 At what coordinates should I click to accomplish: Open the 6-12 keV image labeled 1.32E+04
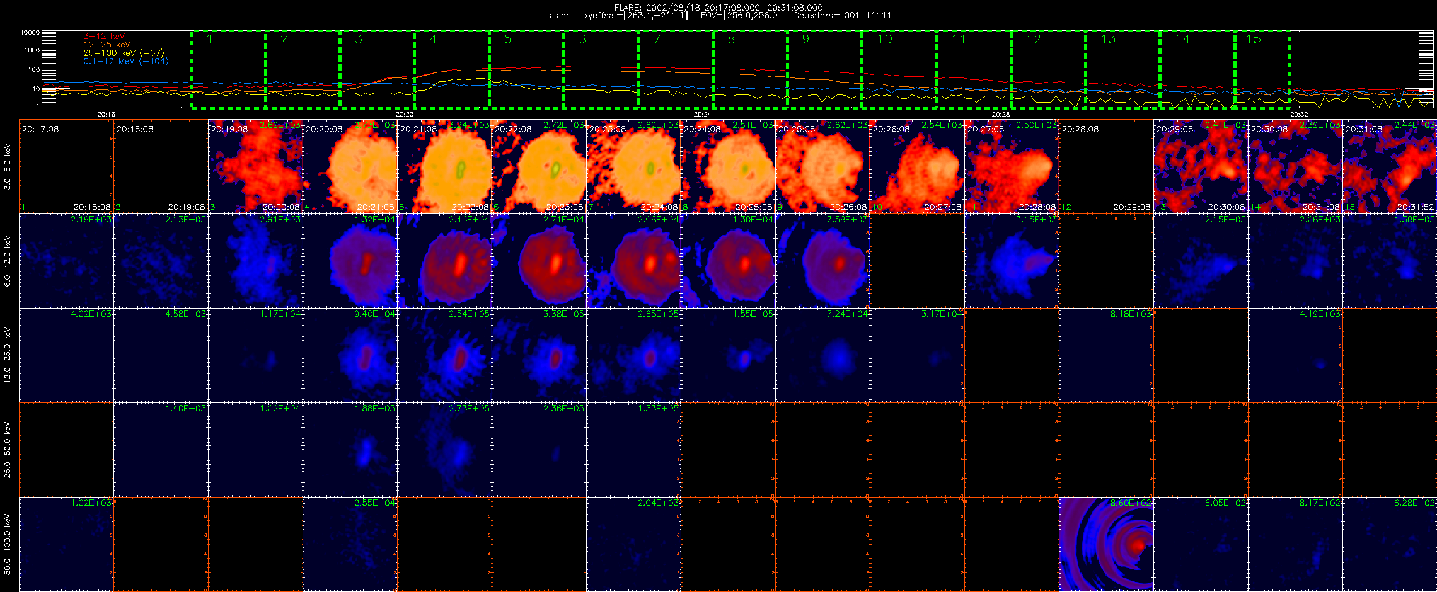(350, 261)
